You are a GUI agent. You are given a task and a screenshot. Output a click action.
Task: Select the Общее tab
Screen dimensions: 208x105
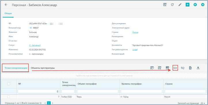[x=8, y=13]
